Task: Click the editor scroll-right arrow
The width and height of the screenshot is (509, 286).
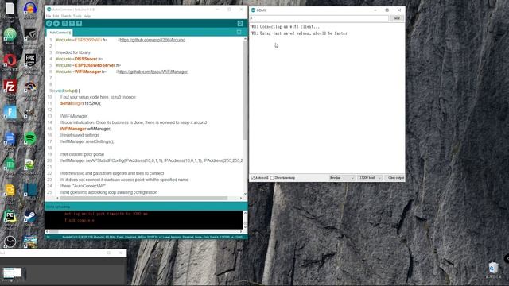Action: pyautogui.click(x=241, y=198)
